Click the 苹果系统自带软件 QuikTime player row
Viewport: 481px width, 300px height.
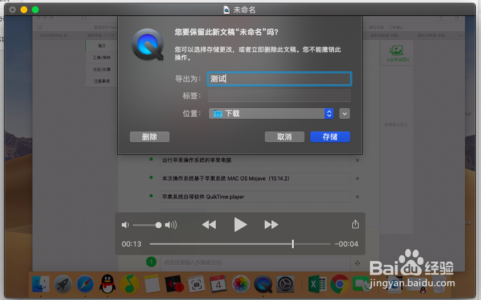click(x=255, y=197)
